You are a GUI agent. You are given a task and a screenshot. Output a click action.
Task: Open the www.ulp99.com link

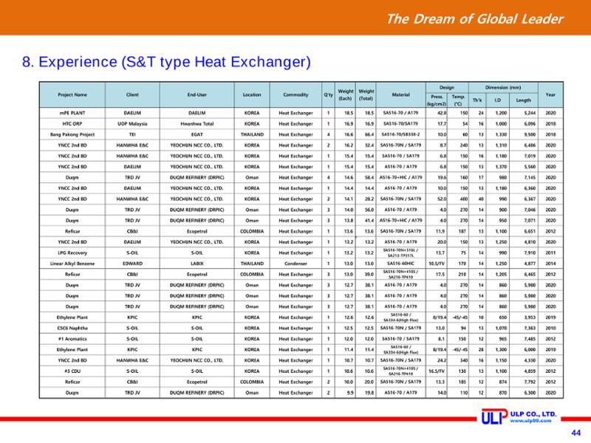point(530,421)
